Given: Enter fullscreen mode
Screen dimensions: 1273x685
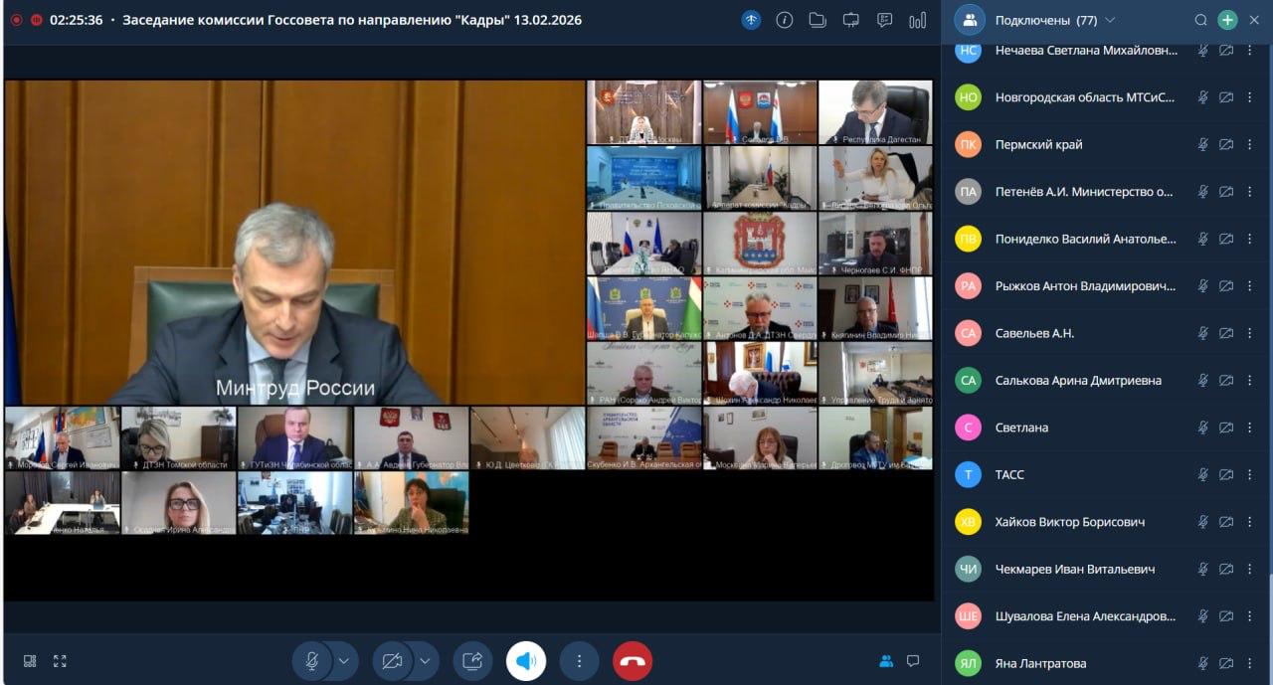Looking at the screenshot, I should (x=60, y=661).
